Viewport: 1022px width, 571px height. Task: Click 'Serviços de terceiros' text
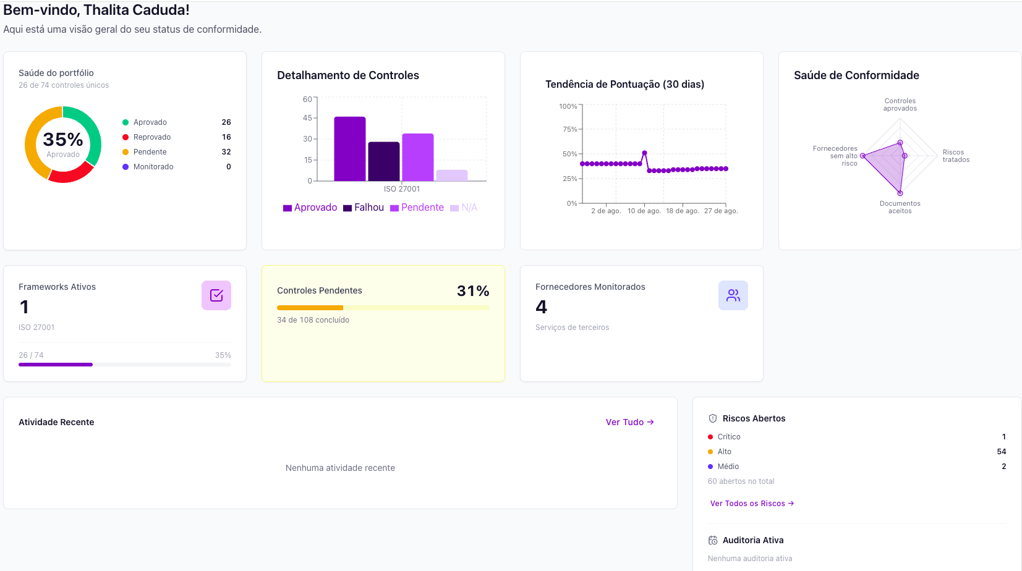click(573, 328)
